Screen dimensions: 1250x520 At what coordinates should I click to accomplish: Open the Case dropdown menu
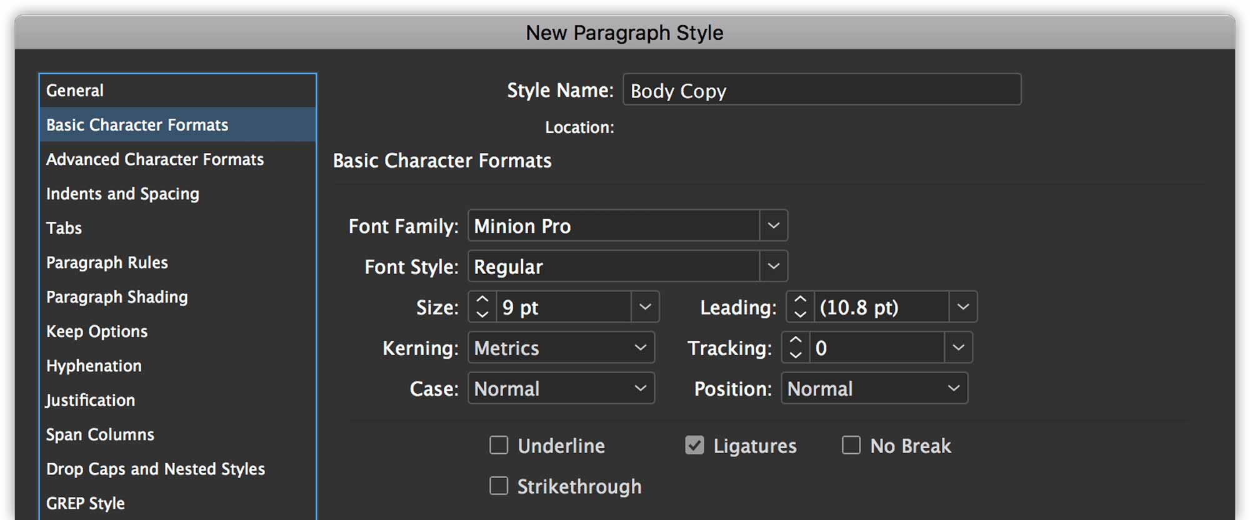(561, 388)
